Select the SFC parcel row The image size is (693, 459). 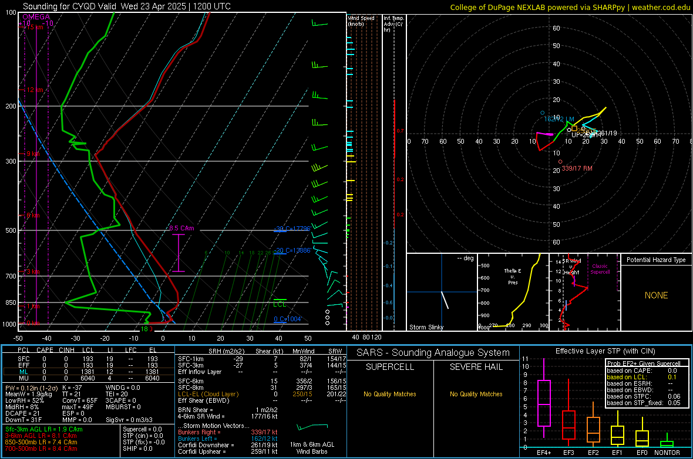pos(88,359)
